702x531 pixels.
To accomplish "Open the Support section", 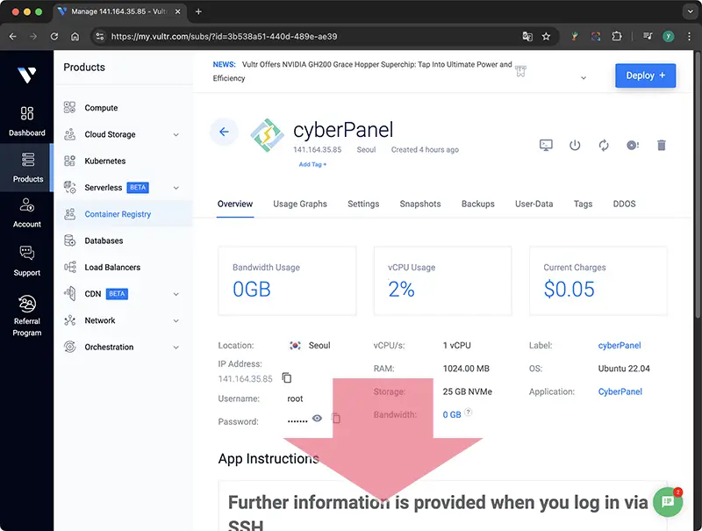I will [27, 261].
